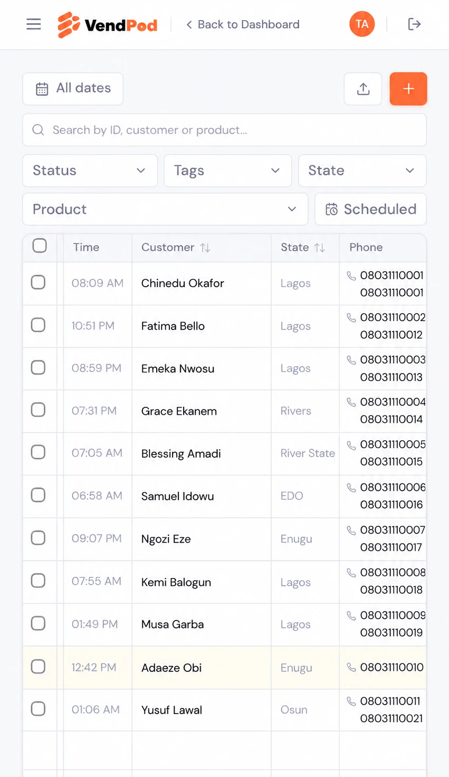Click the VendPod logo
The width and height of the screenshot is (449, 777).
click(108, 25)
